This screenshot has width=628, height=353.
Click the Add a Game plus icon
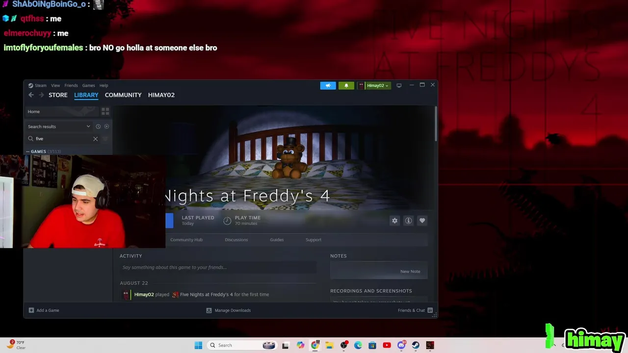click(x=31, y=310)
